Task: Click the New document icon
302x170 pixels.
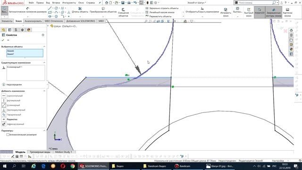Action: pyautogui.click(x=110, y=3)
